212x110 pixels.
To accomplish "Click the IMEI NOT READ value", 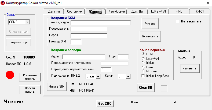I will pos(87,91).
